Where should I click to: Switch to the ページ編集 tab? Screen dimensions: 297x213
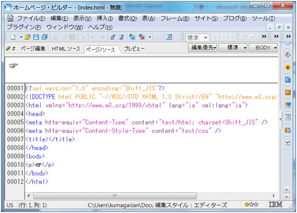[x=33, y=49]
